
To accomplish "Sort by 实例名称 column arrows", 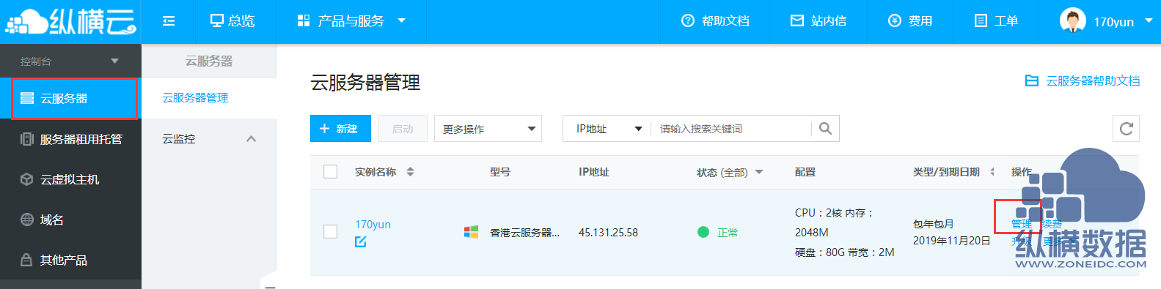I will pos(410,172).
